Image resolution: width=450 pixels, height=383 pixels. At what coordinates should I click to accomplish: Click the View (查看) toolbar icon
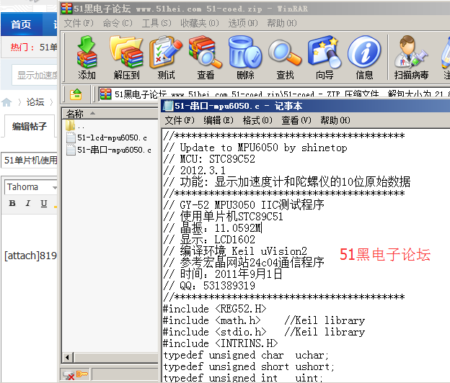pos(206,58)
